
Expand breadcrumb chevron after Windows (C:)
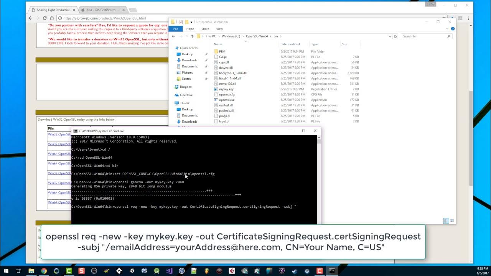(x=243, y=36)
